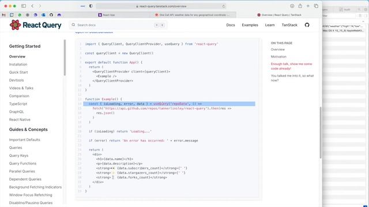The height and width of the screenshot is (207, 369).
Task: Click the Getting Started sidebar heading
Action: click(25, 46)
